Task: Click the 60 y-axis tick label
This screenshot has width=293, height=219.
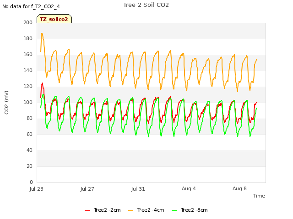Action: click(x=29, y=135)
